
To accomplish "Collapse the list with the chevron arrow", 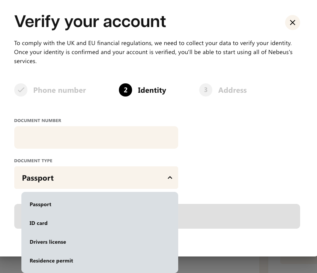I will click(170, 178).
